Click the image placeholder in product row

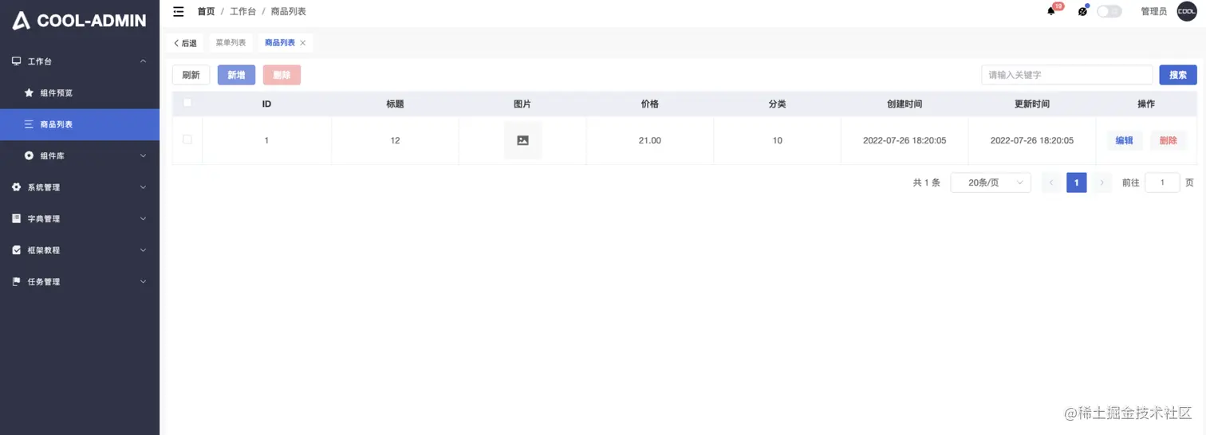522,140
